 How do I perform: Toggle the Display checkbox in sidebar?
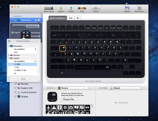[15, 96]
